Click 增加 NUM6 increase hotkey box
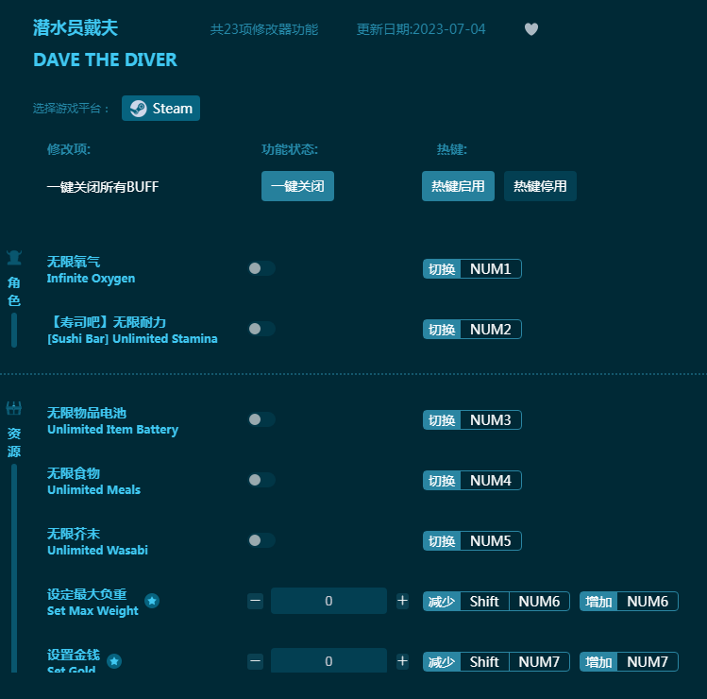The width and height of the screenshot is (707, 699). coord(629,601)
